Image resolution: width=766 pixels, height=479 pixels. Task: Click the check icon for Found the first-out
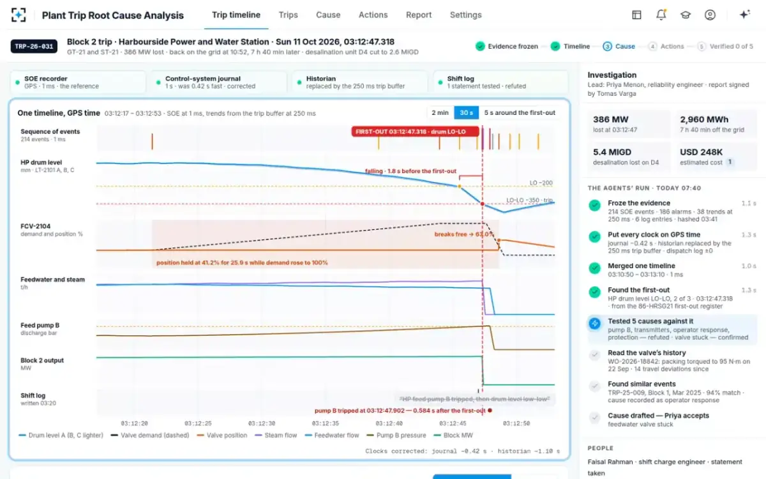[x=595, y=293]
